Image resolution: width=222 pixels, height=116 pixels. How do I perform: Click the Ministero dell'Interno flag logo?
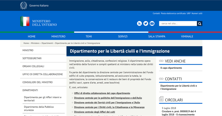point(25,21)
